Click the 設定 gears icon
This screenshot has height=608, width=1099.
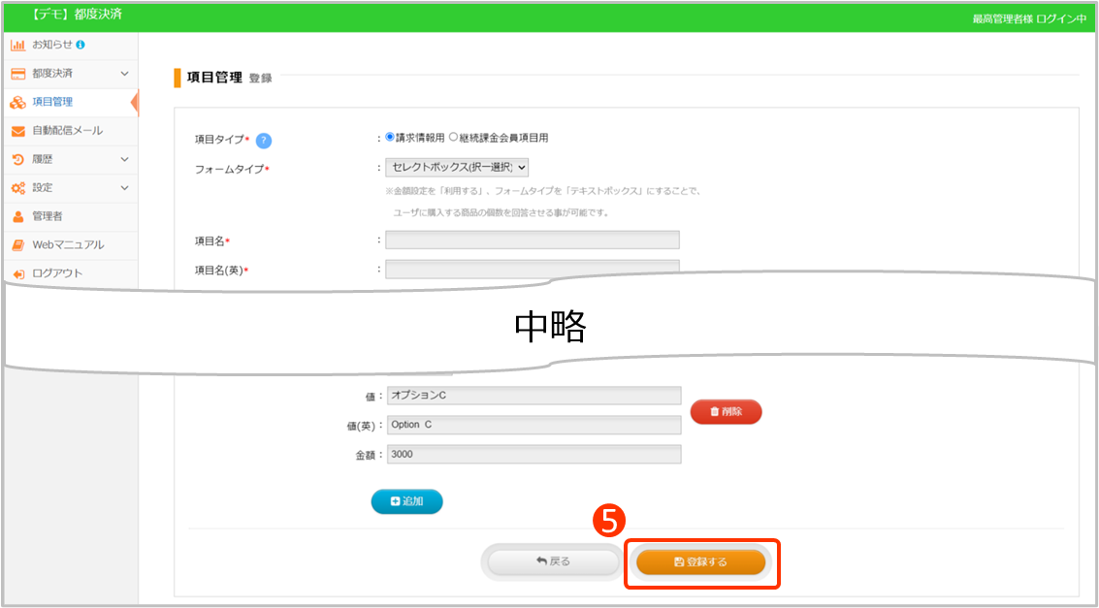(x=17, y=188)
